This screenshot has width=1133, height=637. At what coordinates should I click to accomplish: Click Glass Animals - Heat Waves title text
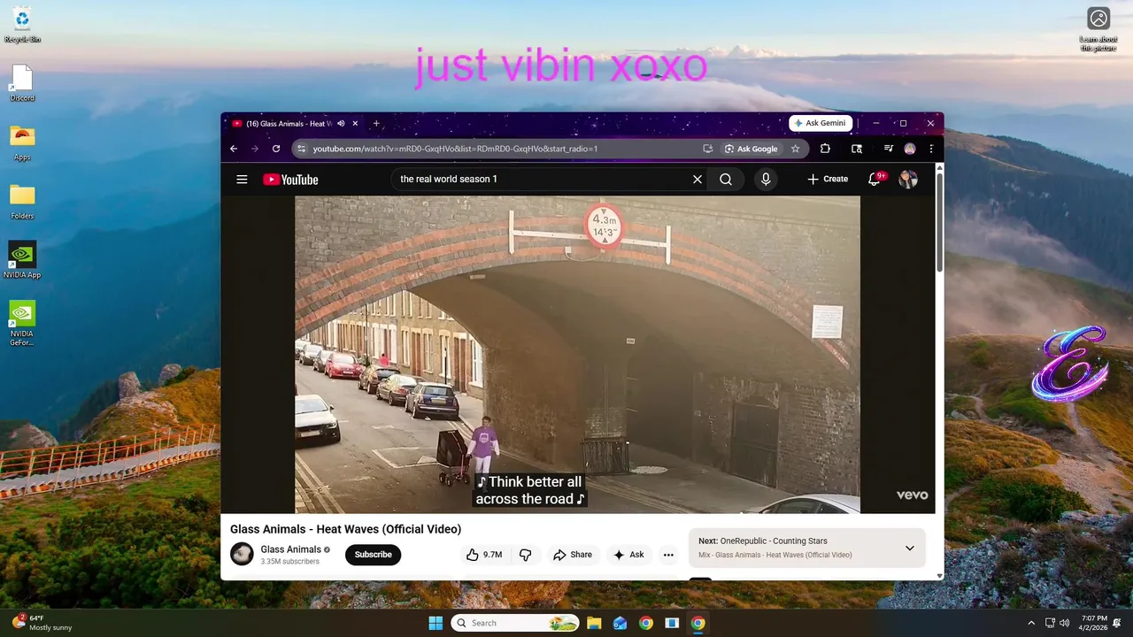click(x=345, y=529)
